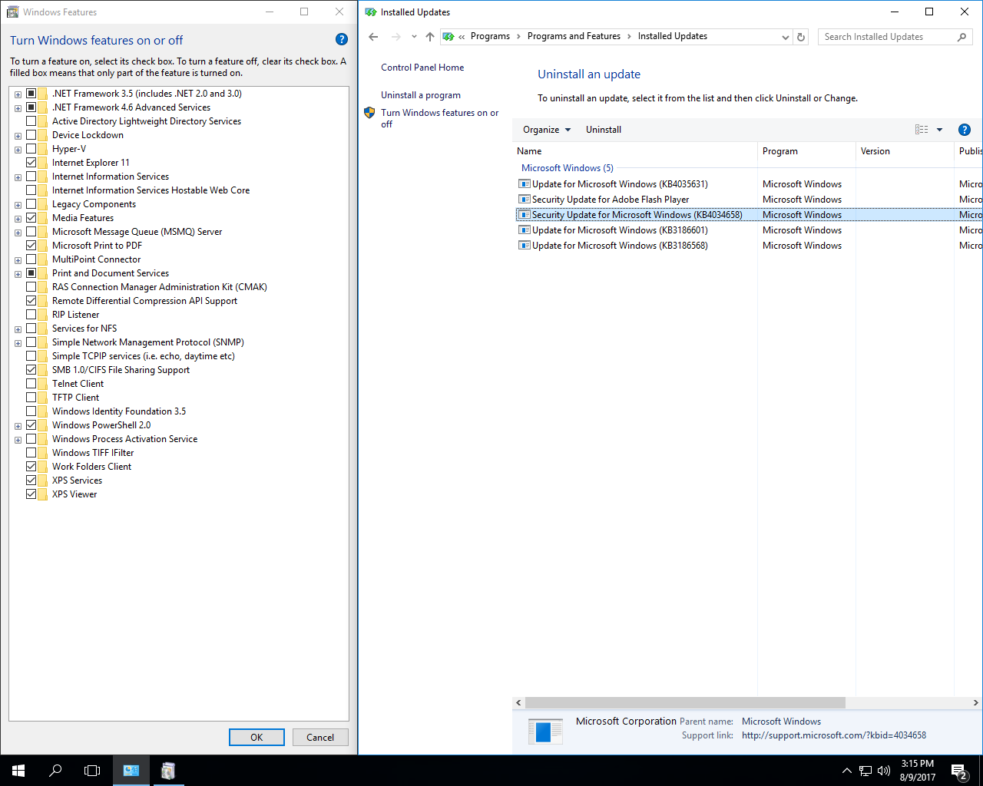983x786 pixels.
Task: Open the Action Center notifications icon
Action: click(959, 771)
